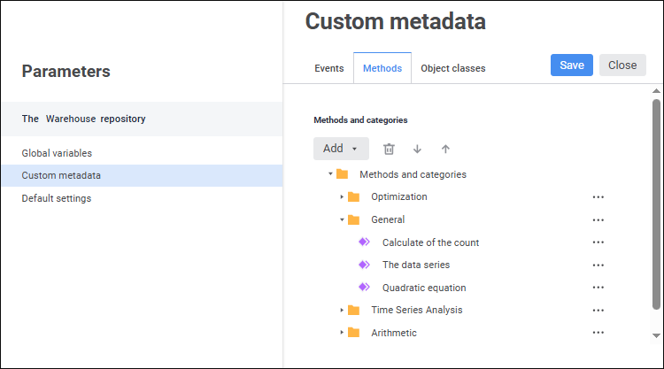Click the vertical scrollbar down arrow
Viewport: 664px width, 369px height.
coord(656,335)
